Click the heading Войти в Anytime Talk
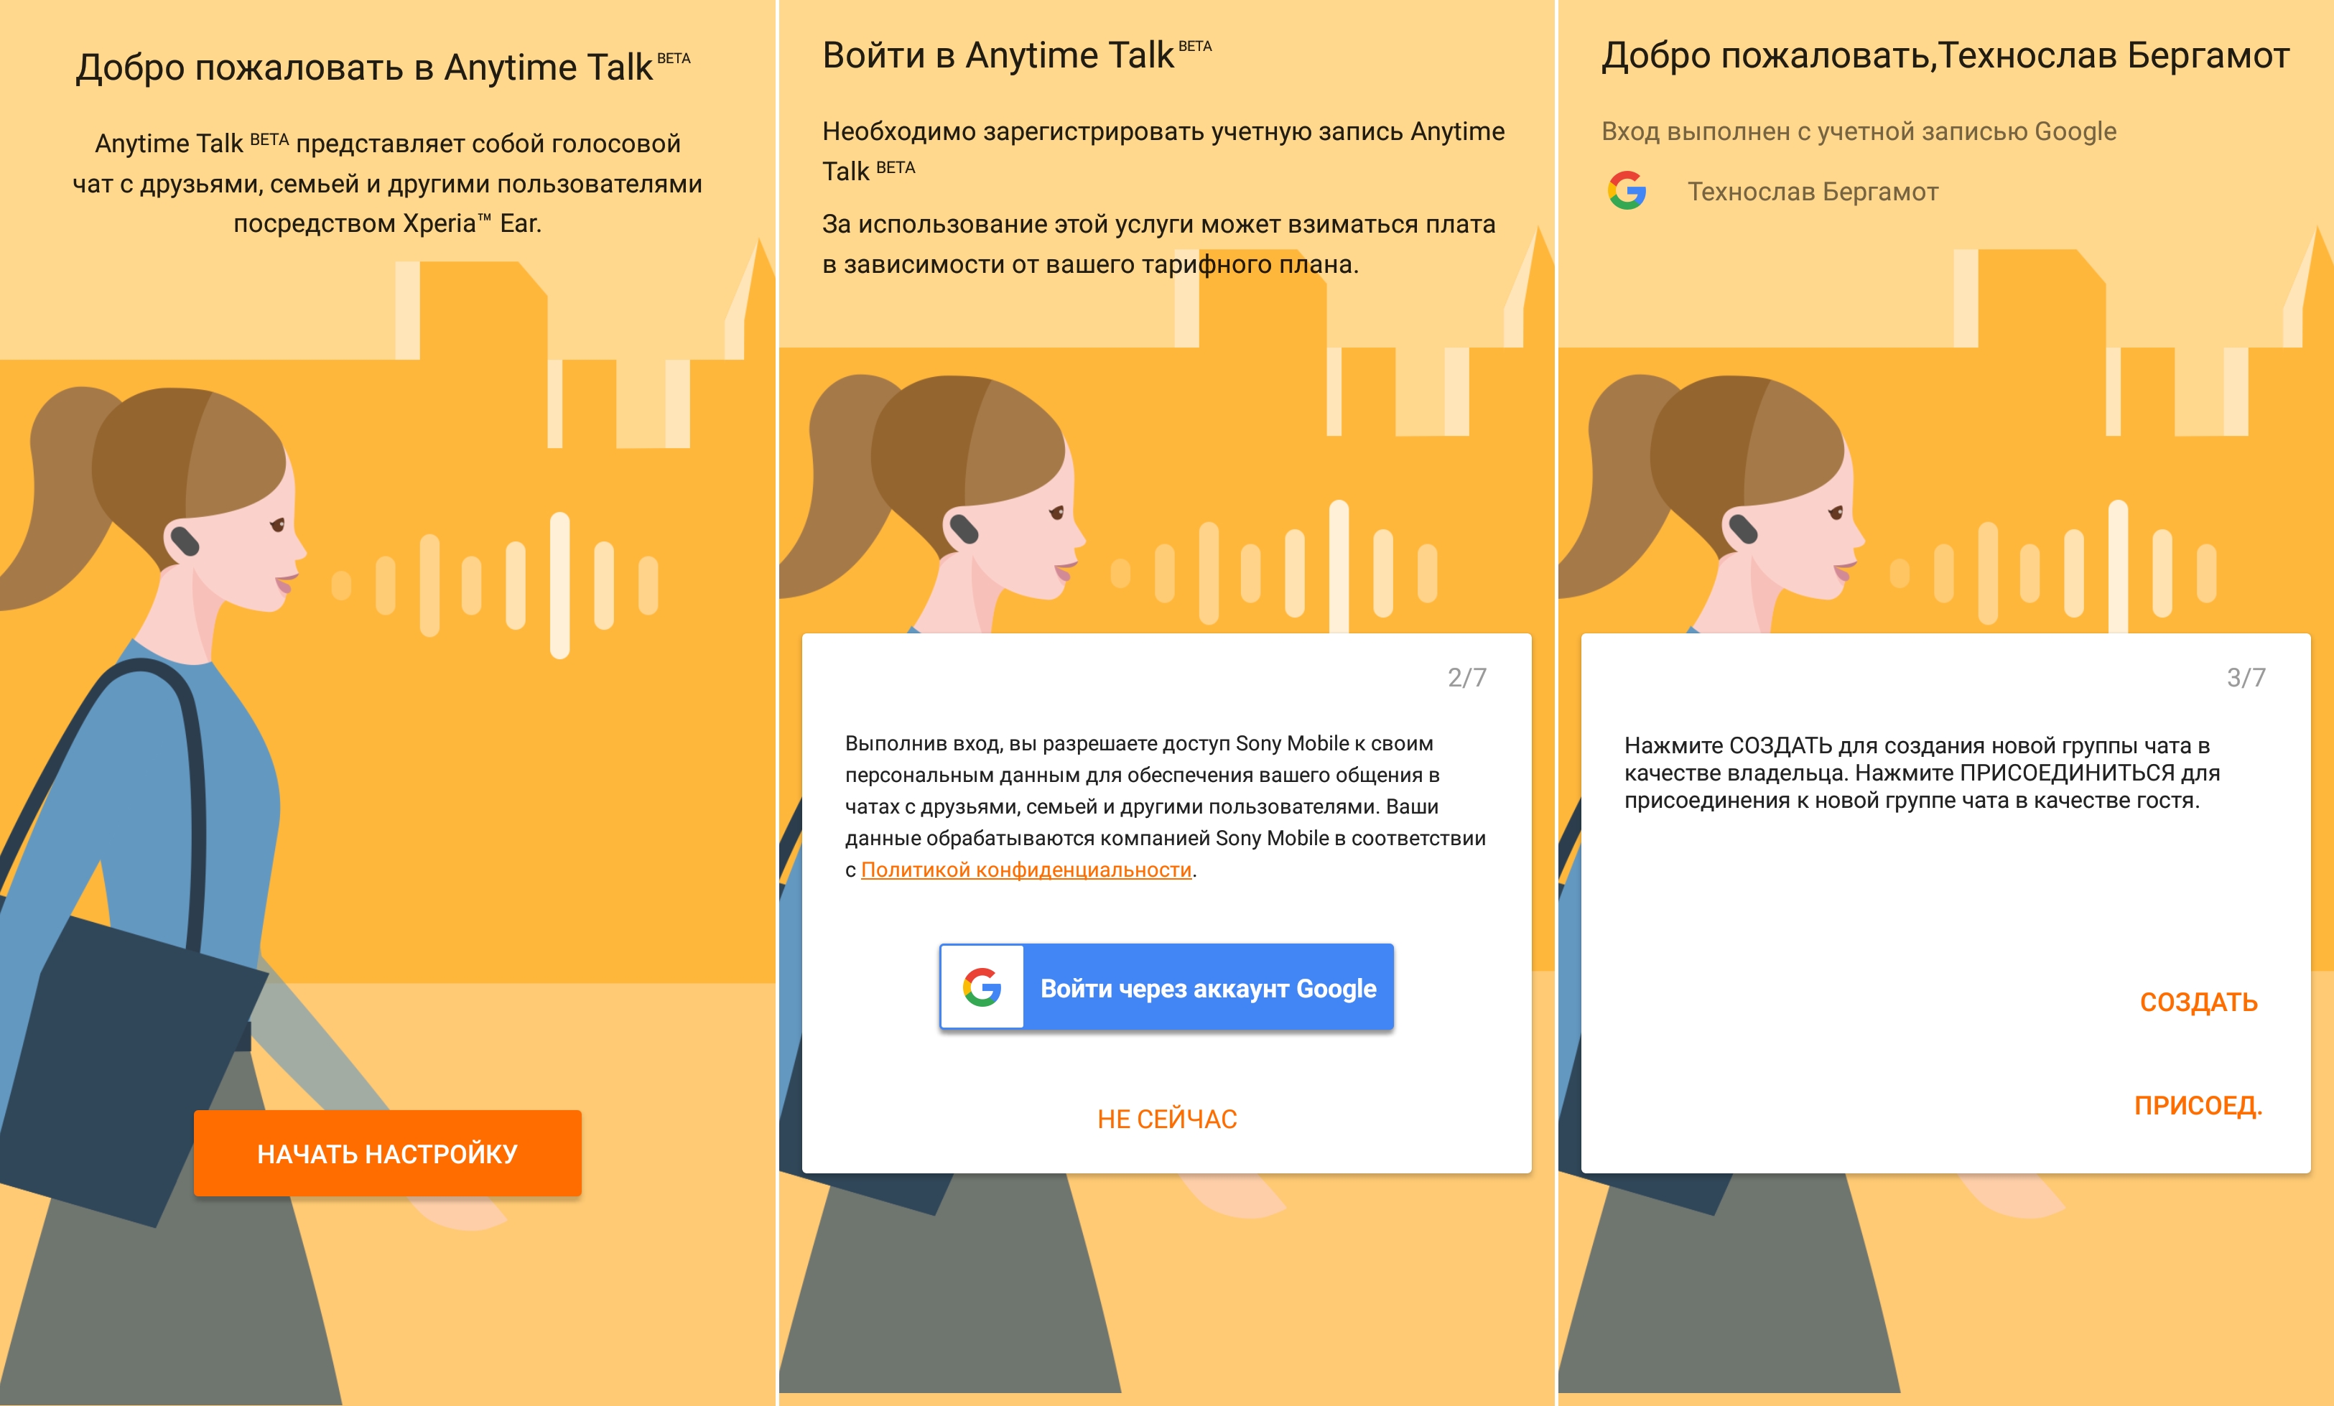The image size is (2334, 1406). click(1018, 56)
